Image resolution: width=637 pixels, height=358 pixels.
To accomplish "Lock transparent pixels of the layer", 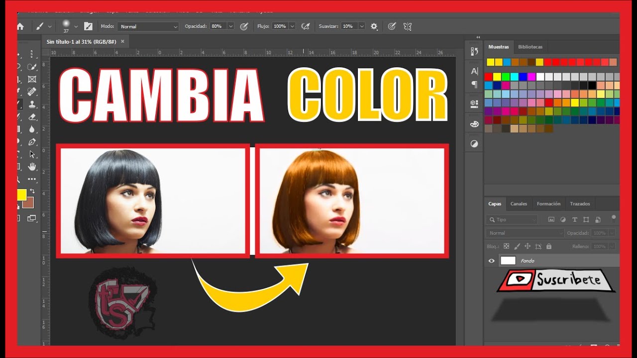I will pos(506,246).
